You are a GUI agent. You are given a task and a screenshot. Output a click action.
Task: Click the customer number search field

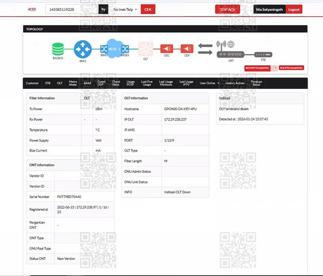coord(72,10)
